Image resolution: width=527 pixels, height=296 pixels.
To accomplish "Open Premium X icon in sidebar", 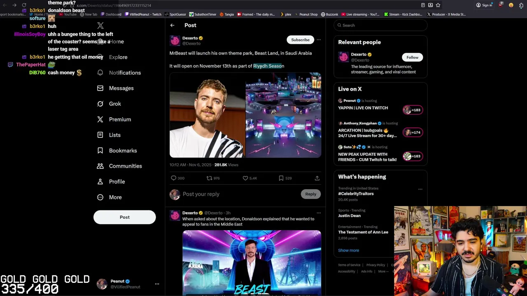I will (100, 120).
